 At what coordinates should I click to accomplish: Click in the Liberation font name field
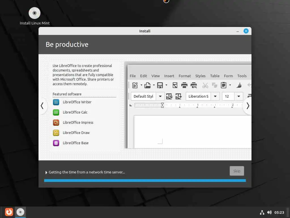(198, 97)
